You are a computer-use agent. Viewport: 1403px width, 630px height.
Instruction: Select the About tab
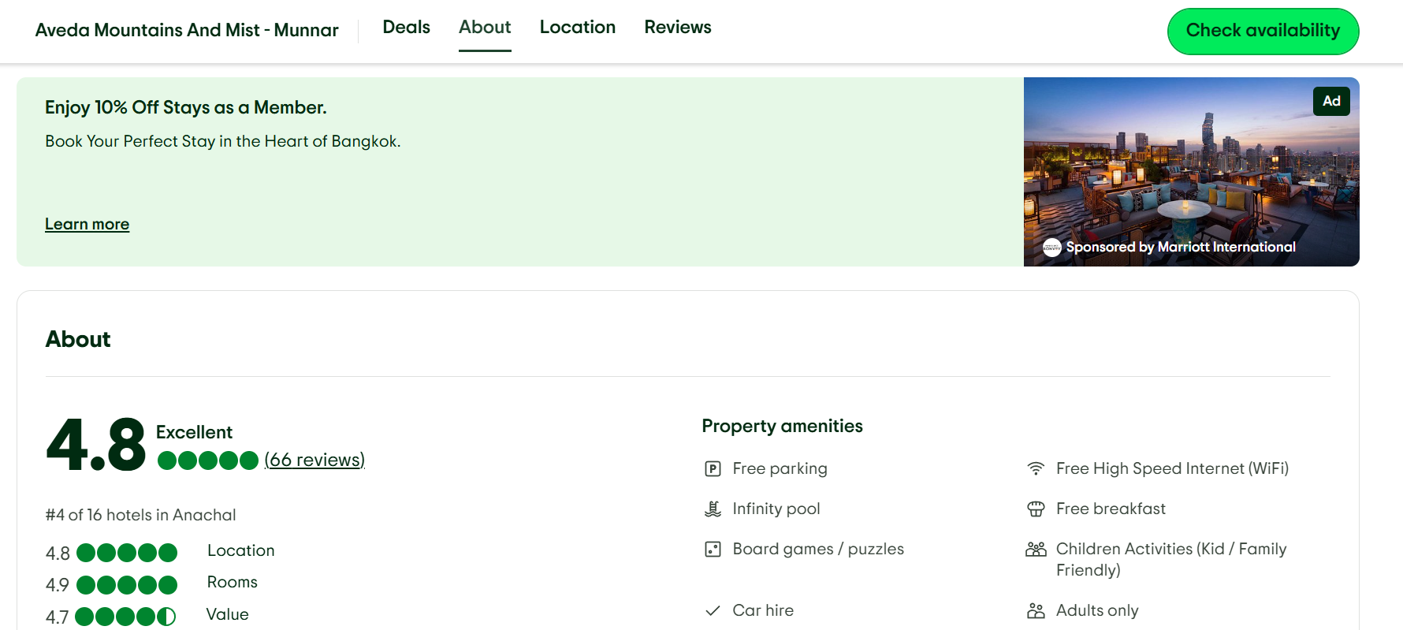pyautogui.click(x=485, y=28)
